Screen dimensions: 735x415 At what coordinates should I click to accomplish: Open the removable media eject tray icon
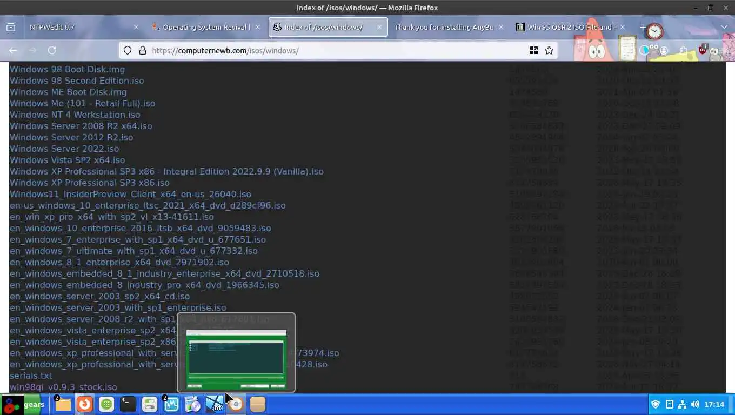[669, 404]
